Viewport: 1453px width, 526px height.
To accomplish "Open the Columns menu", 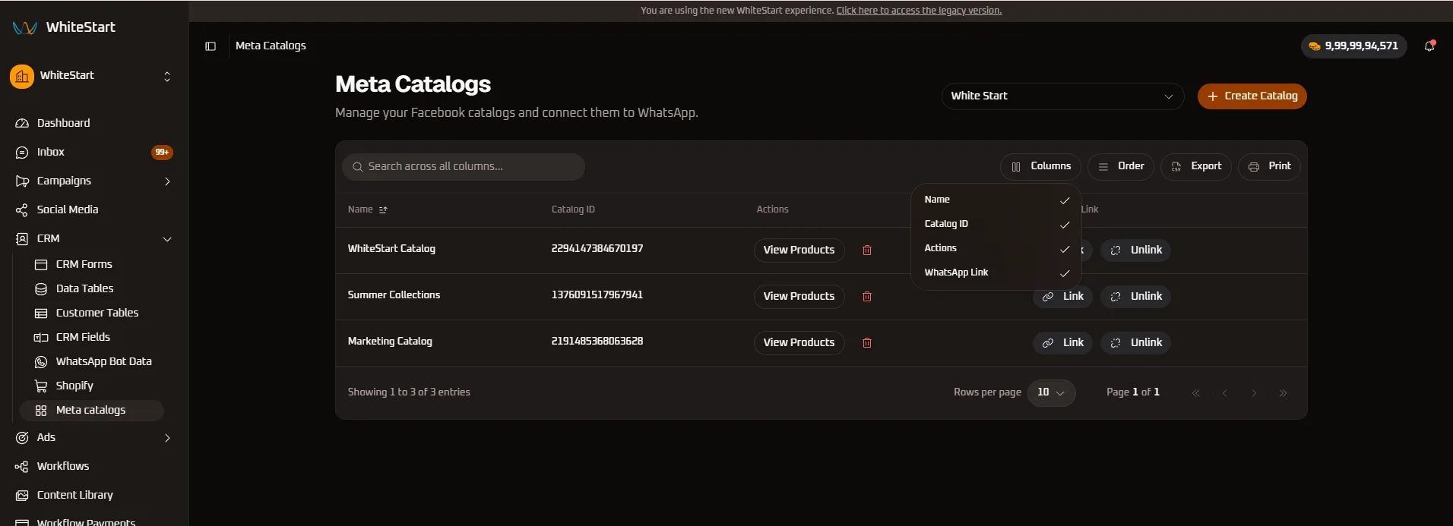I will [x=1040, y=167].
